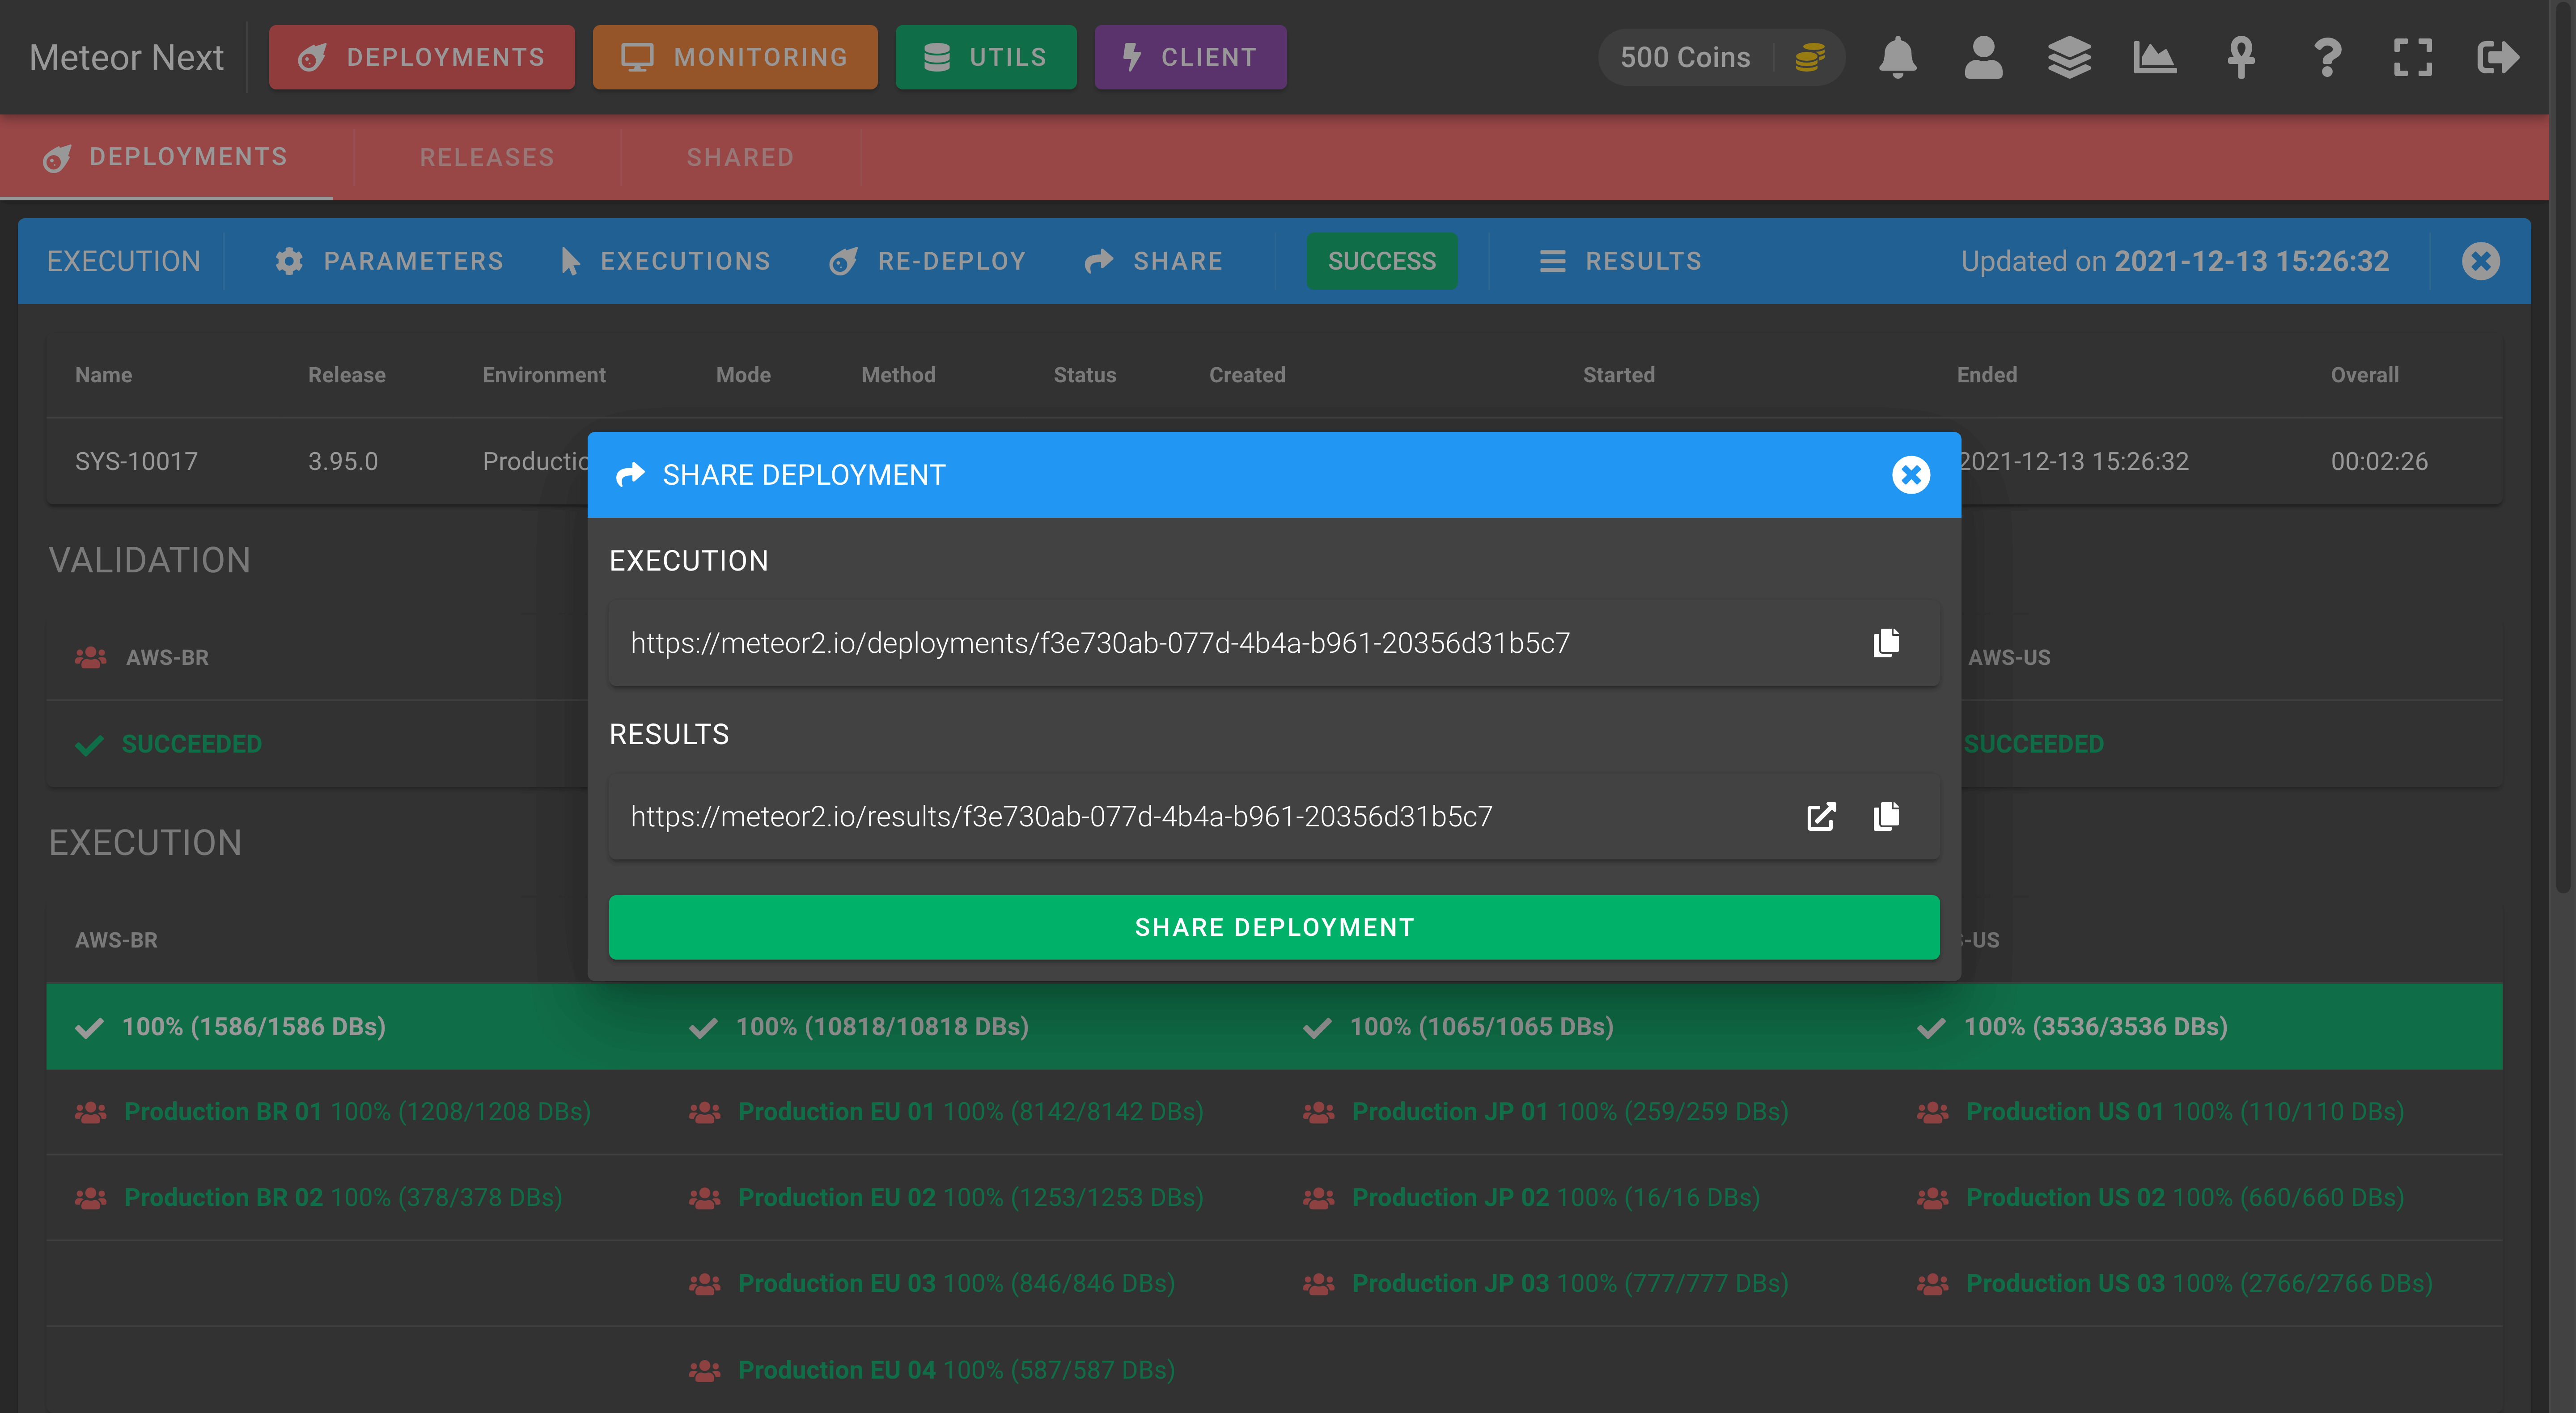Open the Monitoring top navigation button
Viewport: 2576px width, 1413px height.
[x=735, y=57]
